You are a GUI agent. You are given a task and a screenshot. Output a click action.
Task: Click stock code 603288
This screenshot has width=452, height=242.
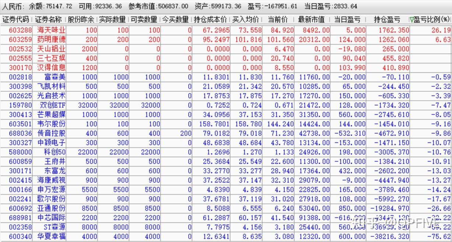click(21, 30)
